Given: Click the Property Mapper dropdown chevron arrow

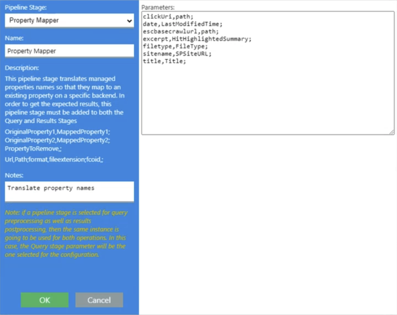Looking at the screenshot, I should pyautogui.click(x=130, y=21).
